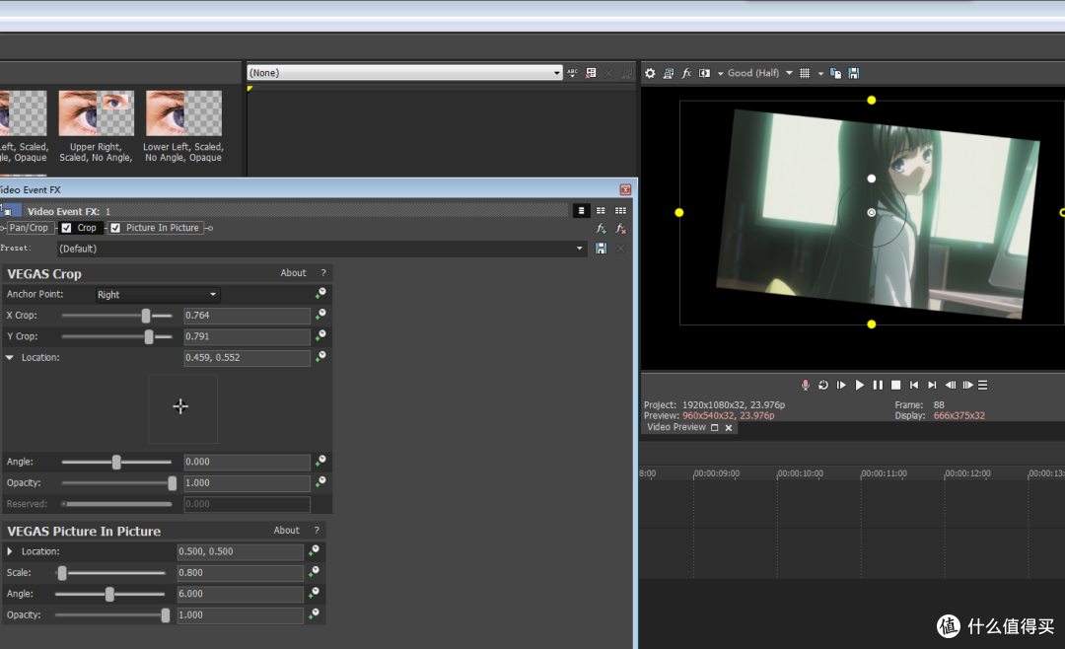Screen dimensions: 1065x649
Task: Click the Plug-In Chain add fx icon
Action: pyautogui.click(x=602, y=229)
